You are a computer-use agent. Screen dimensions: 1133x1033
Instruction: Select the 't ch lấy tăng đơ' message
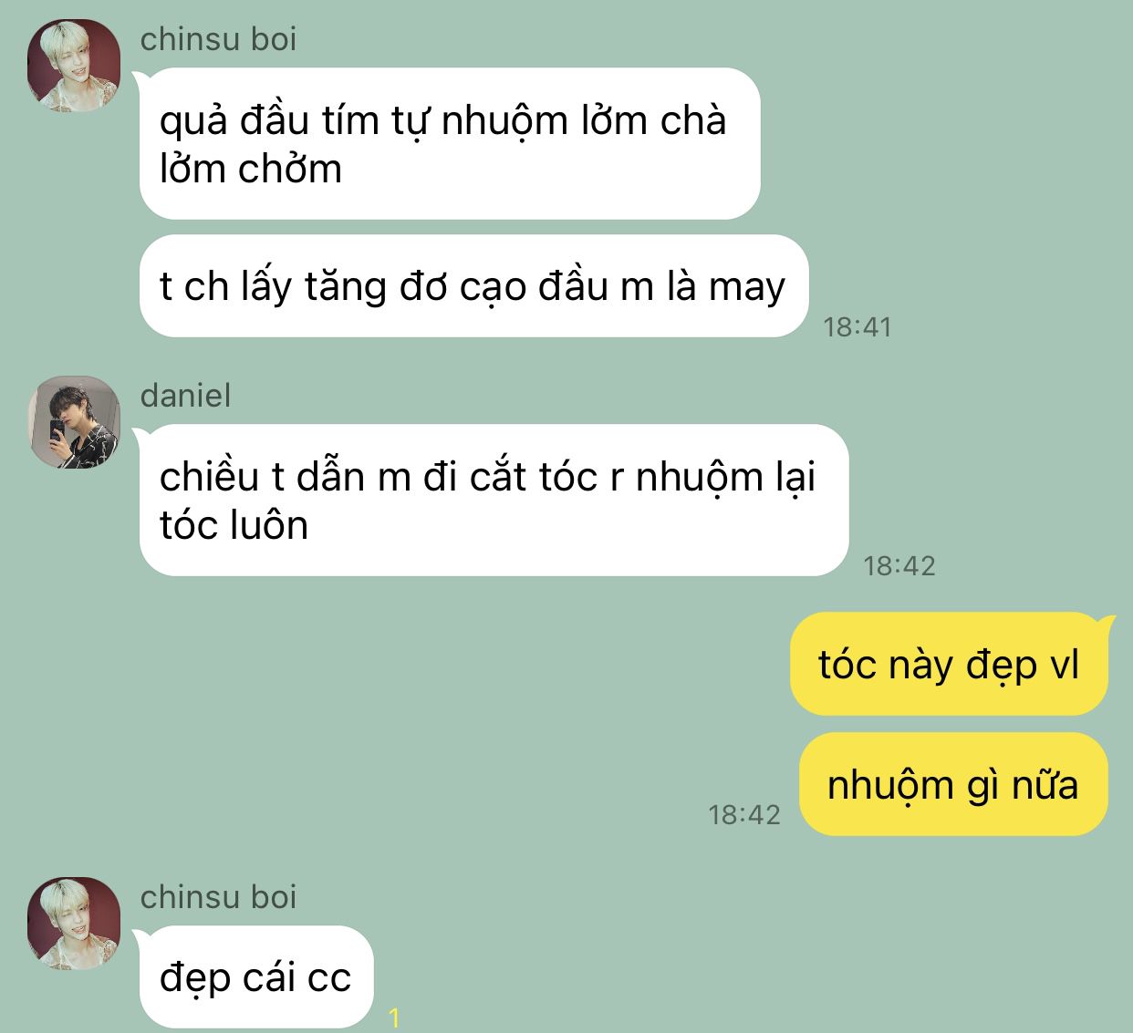474,286
